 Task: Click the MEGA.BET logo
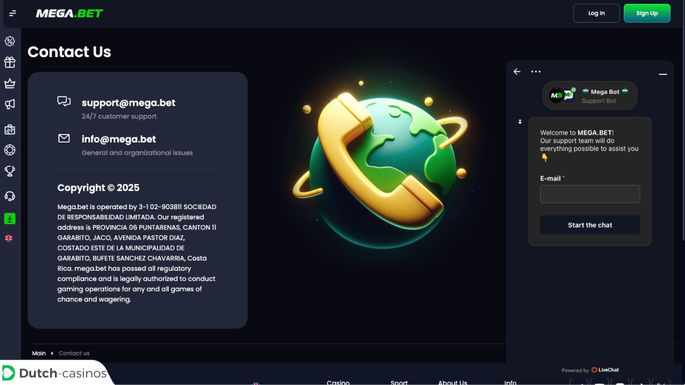[70, 13]
